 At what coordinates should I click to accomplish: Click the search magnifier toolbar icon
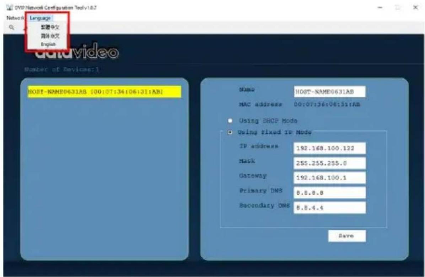(x=11, y=27)
